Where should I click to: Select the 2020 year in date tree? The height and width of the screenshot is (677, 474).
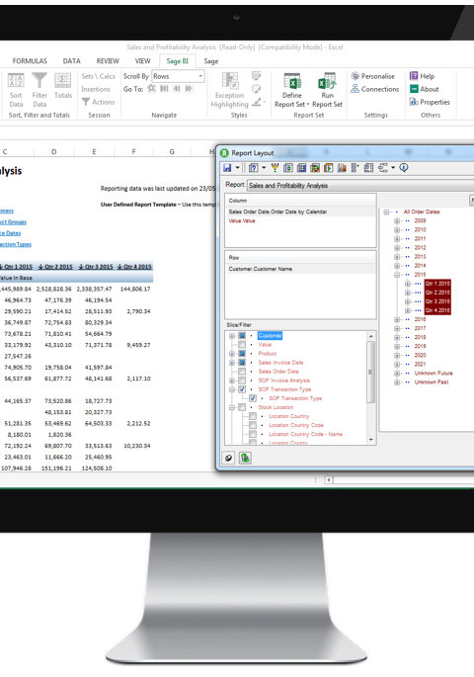point(420,355)
